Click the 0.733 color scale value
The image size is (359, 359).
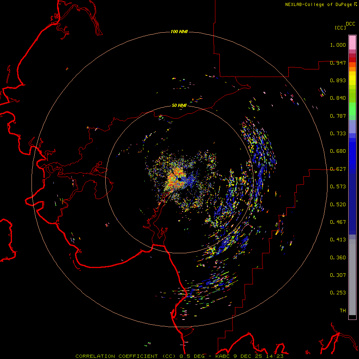[338, 134]
